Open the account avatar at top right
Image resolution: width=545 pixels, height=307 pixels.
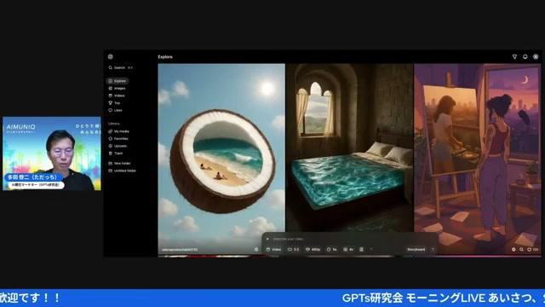coord(536,57)
